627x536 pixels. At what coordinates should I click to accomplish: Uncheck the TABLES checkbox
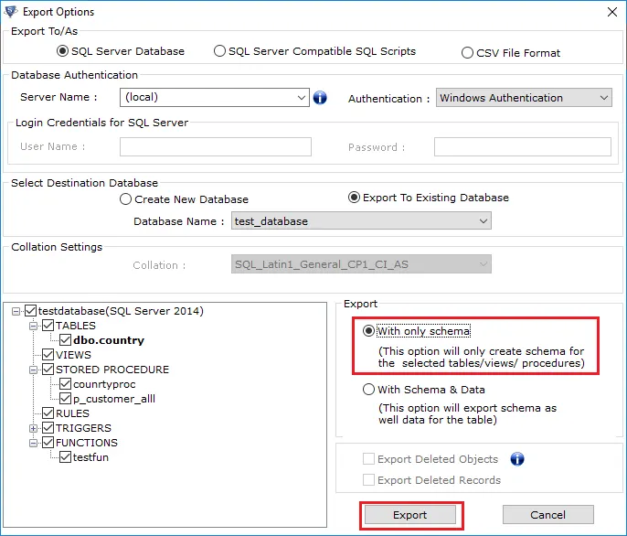tap(48, 326)
